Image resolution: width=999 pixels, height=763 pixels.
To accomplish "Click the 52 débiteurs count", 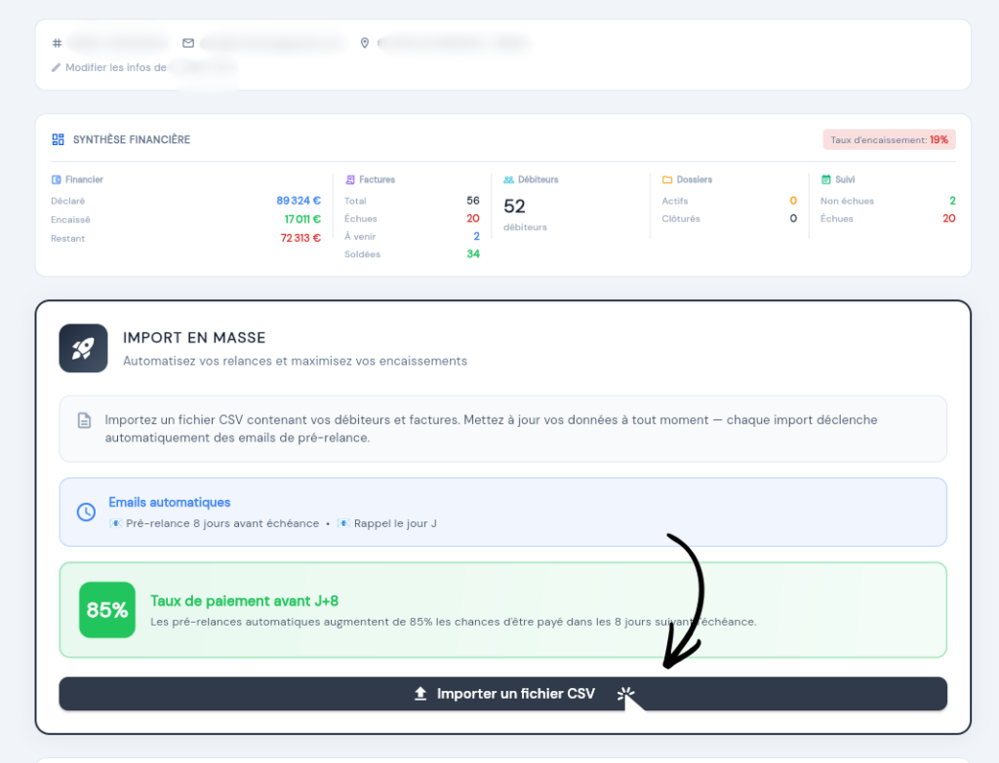I will 514,207.
